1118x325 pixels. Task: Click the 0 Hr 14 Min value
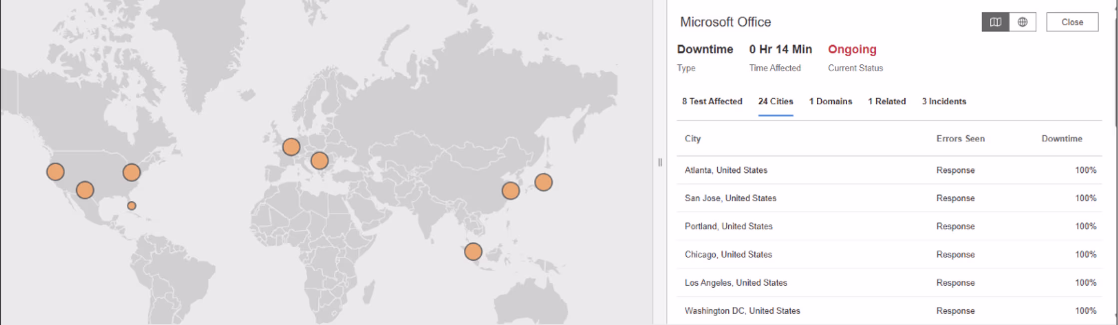pos(780,49)
